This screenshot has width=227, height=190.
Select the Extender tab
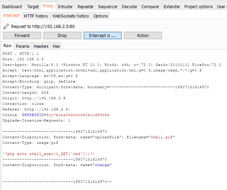coord(172,7)
